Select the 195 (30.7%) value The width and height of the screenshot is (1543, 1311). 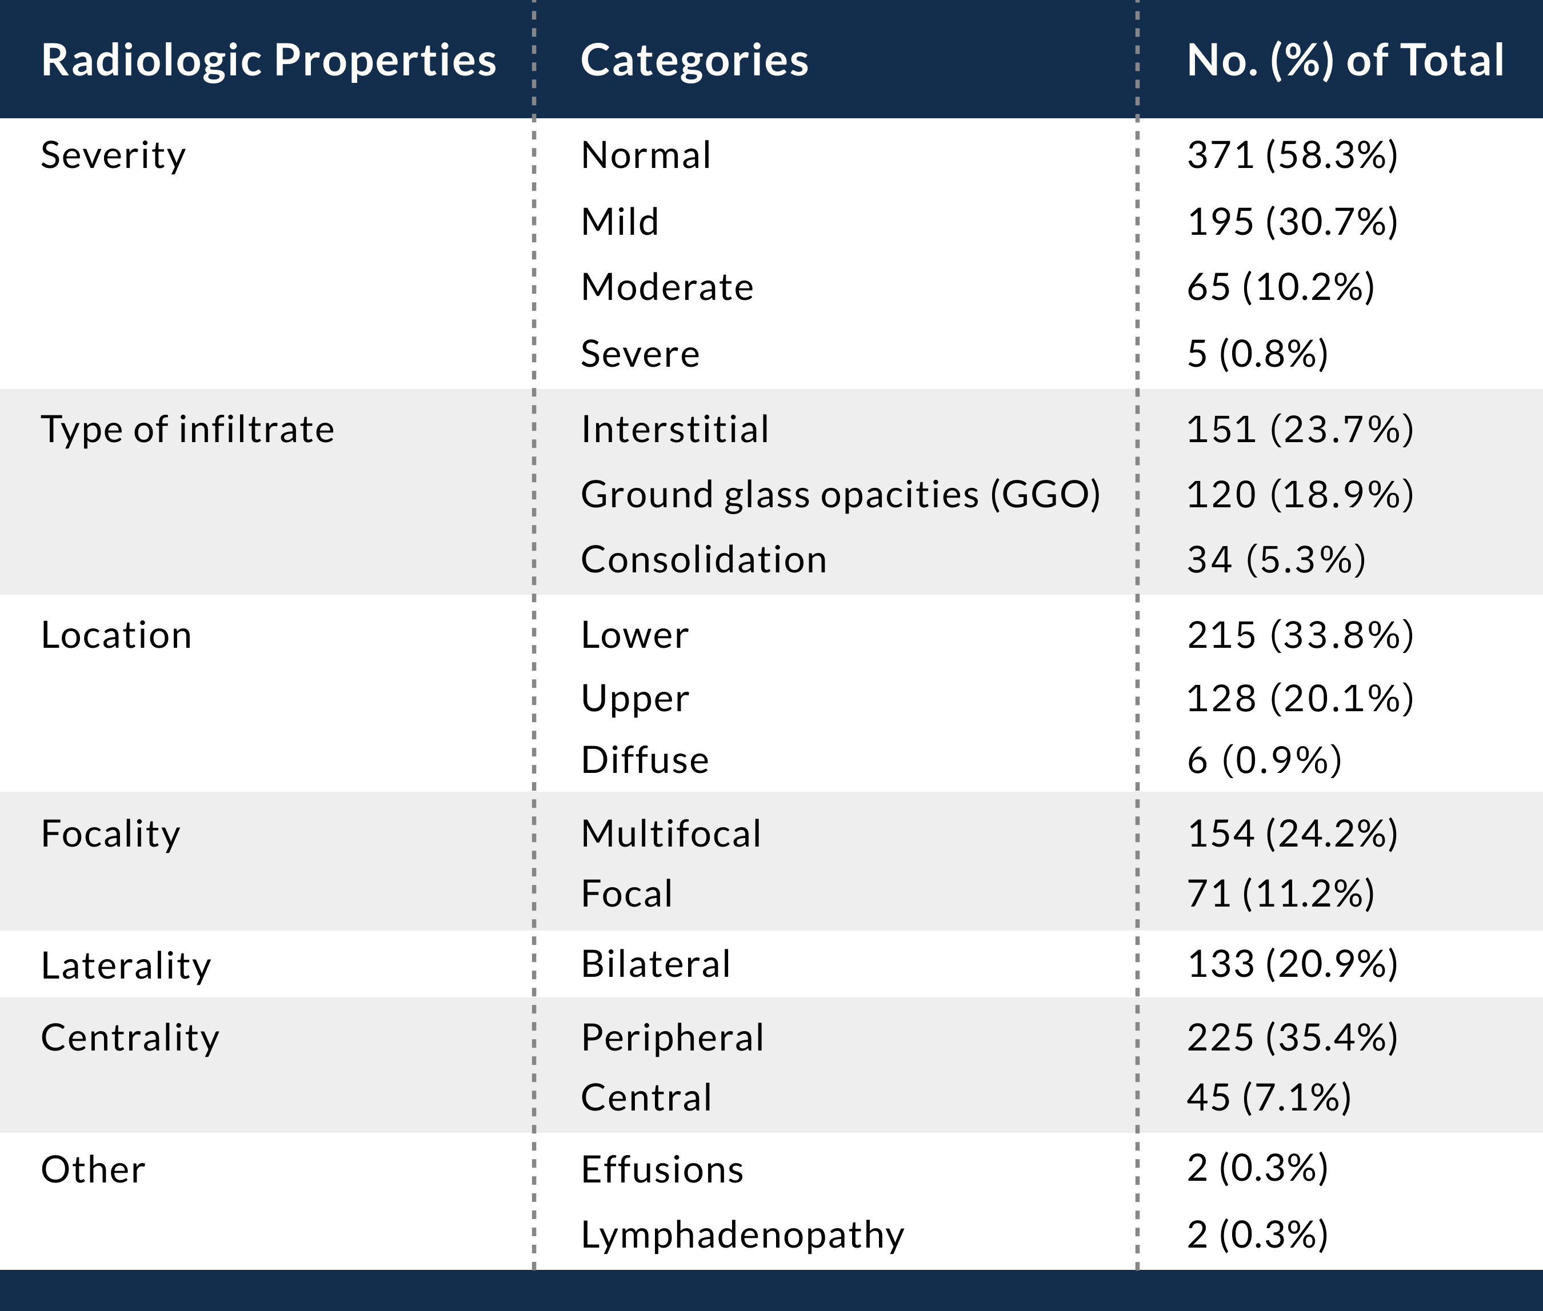click(1292, 222)
